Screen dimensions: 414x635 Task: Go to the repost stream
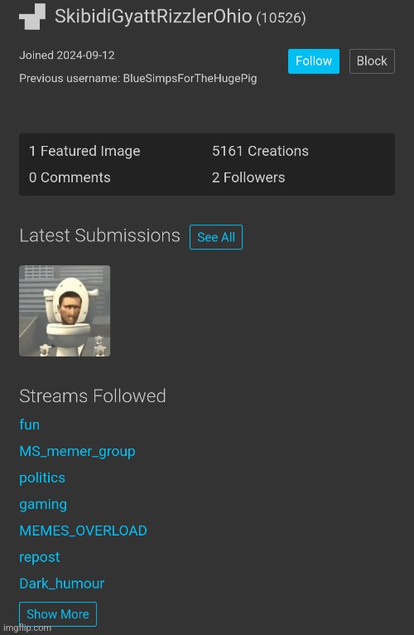39,557
